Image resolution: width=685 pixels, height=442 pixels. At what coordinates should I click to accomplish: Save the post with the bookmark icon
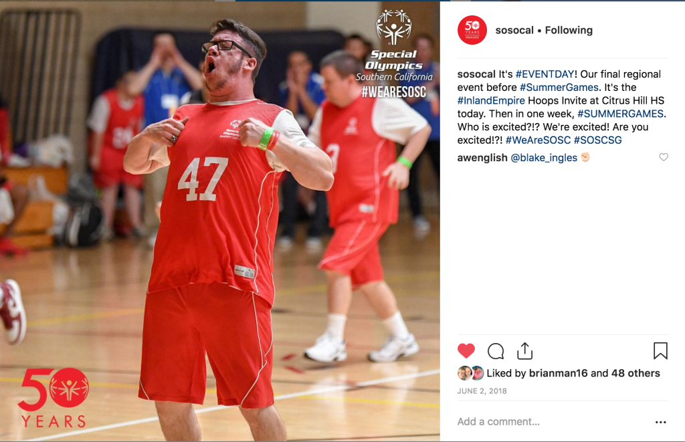click(x=660, y=350)
